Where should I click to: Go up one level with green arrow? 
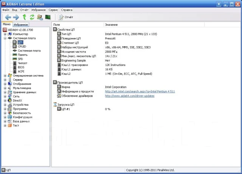pyautogui.click(x=24, y=17)
